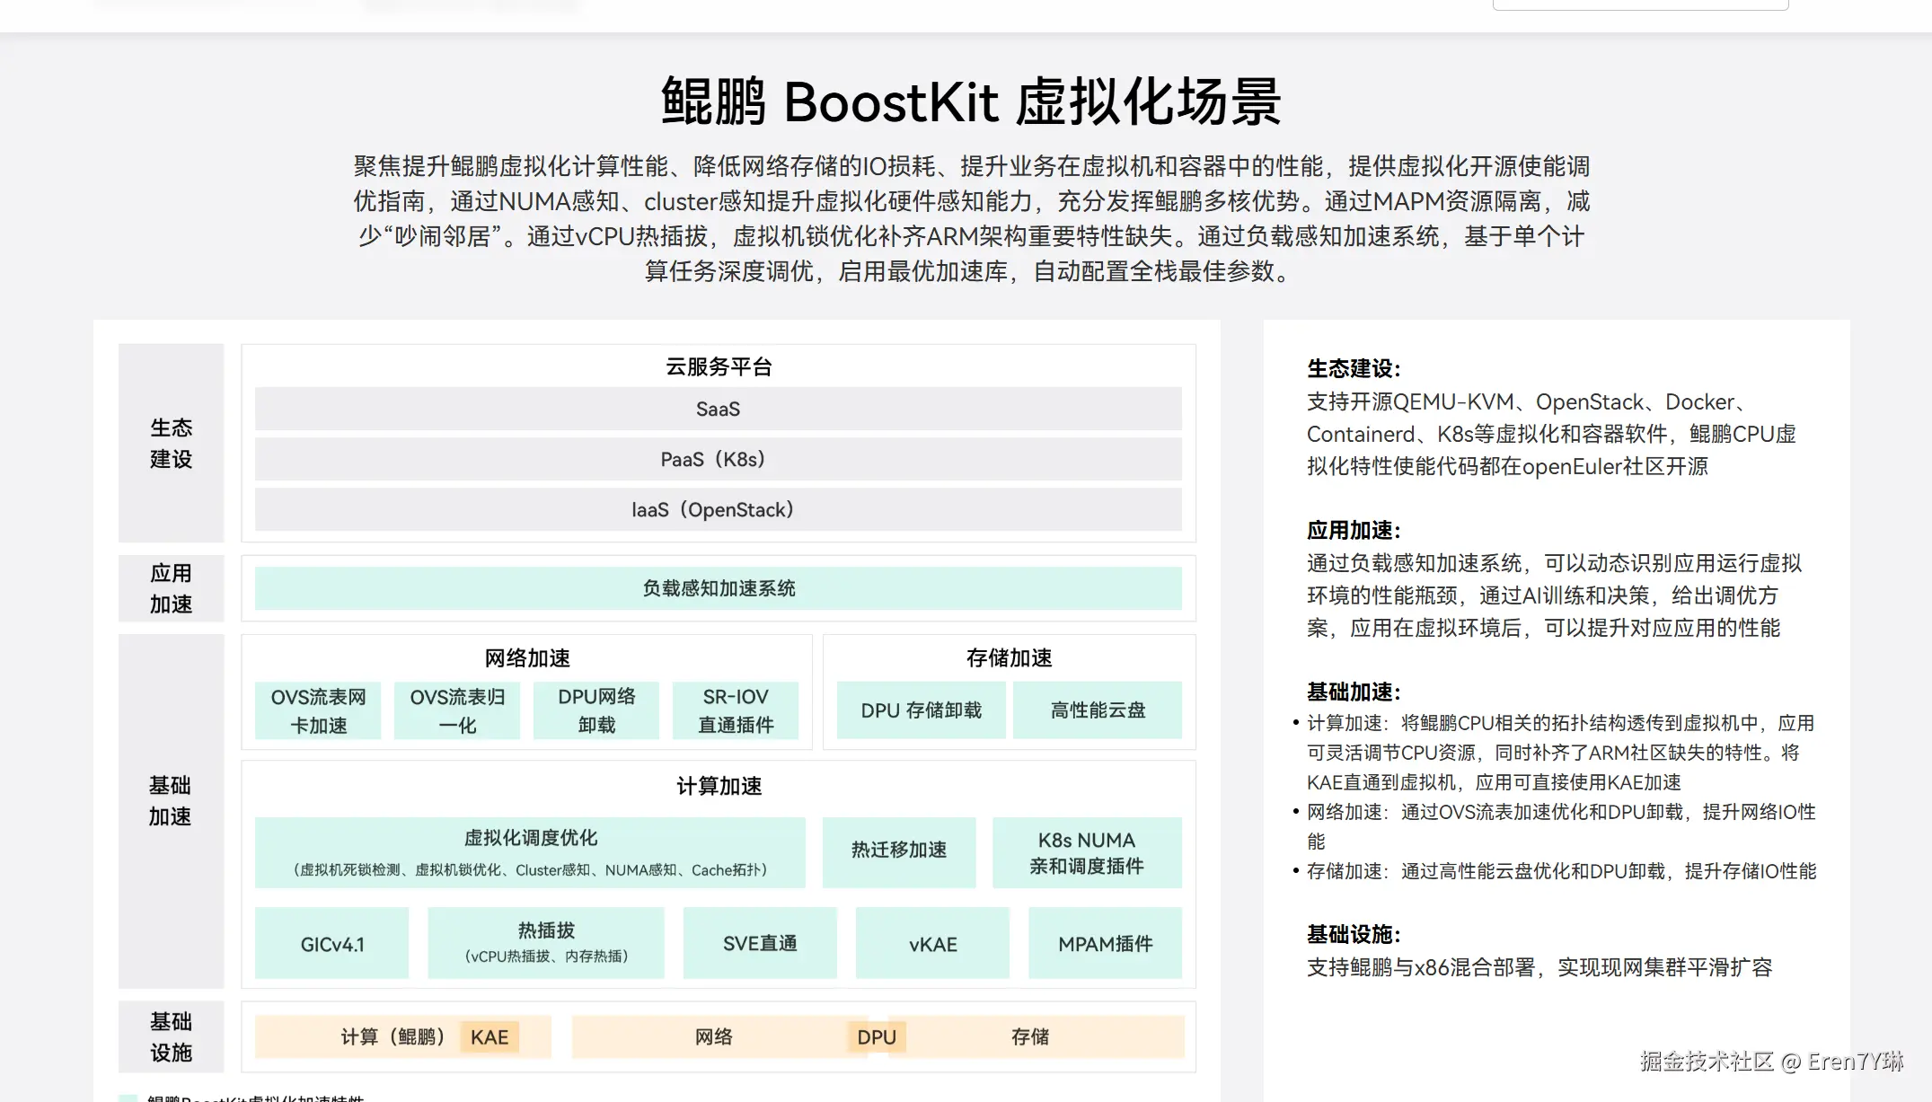1932x1102 pixels.
Task: Click the GICv4.1 block
Action: [x=331, y=943]
